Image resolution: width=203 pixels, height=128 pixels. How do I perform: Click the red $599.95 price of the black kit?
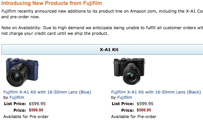[x=144, y=110]
